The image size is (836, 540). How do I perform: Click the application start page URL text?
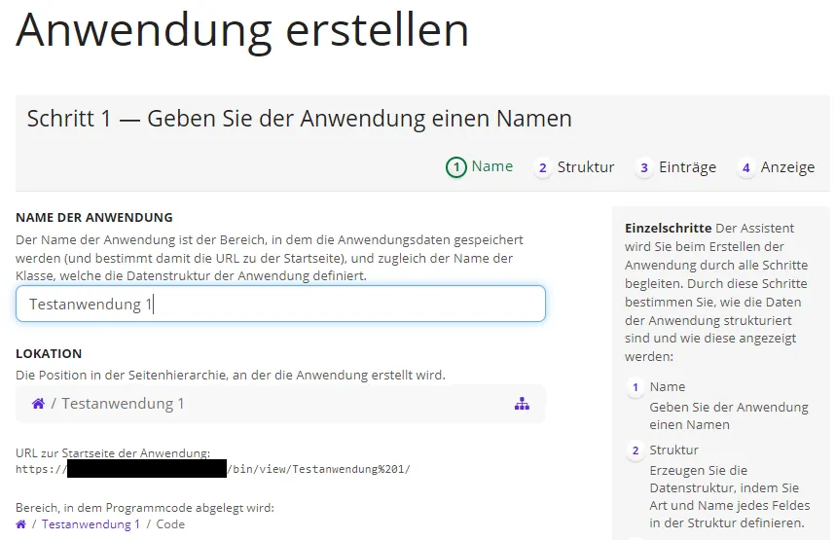pyautogui.click(x=213, y=469)
